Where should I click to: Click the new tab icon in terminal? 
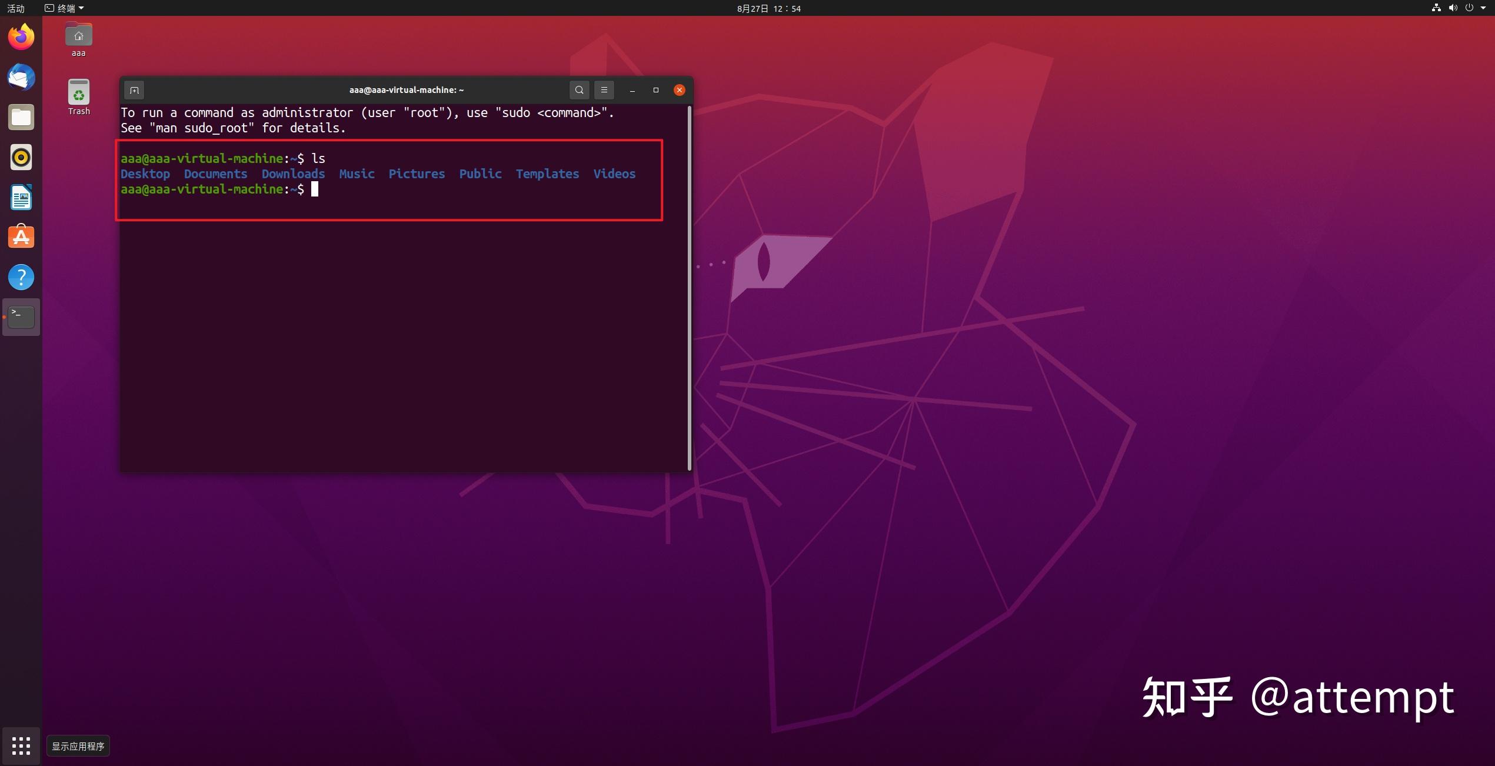point(134,90)
